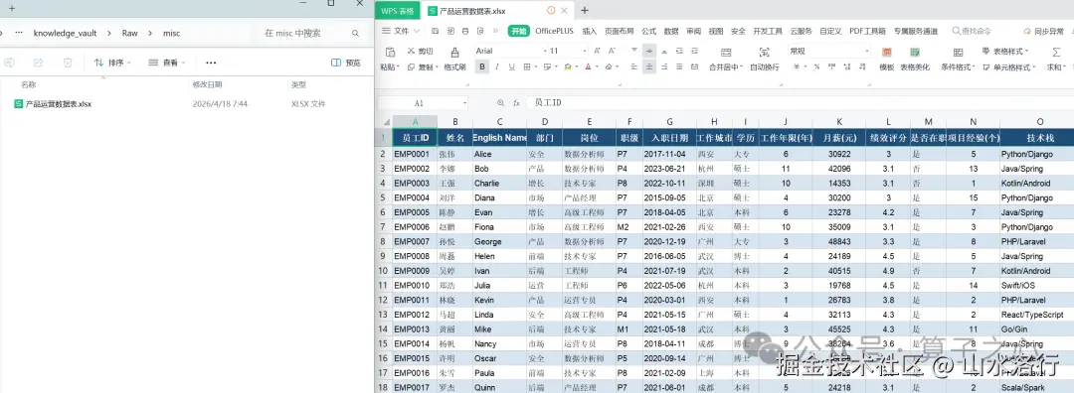Click the percent style icon
The image size is (1074, 393).
(x=816, y=66)
